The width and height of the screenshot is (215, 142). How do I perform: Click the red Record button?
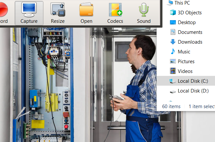(3, 12)
